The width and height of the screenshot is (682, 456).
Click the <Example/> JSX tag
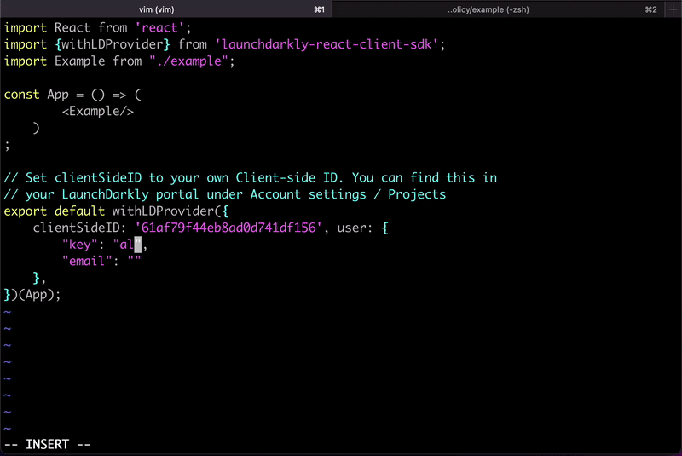point(98,112)
